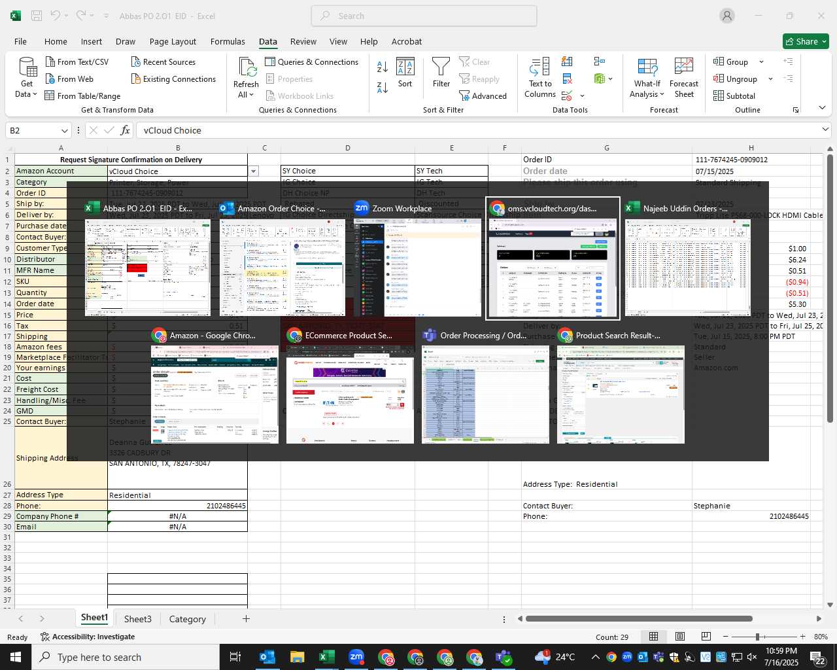Create a Forecast Sheet

click(x=684, y=79)
